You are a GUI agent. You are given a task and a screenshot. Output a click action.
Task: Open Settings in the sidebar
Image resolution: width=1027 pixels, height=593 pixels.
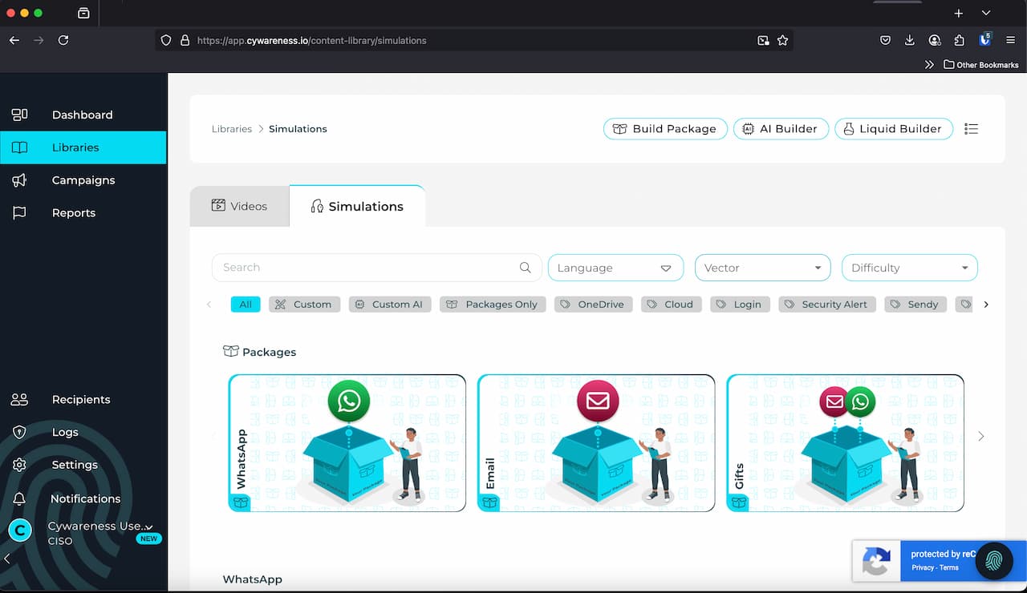[x=83, y=465]
